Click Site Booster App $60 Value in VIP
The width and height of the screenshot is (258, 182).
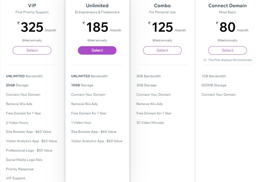pyautogui.click(x=28, y=132)
